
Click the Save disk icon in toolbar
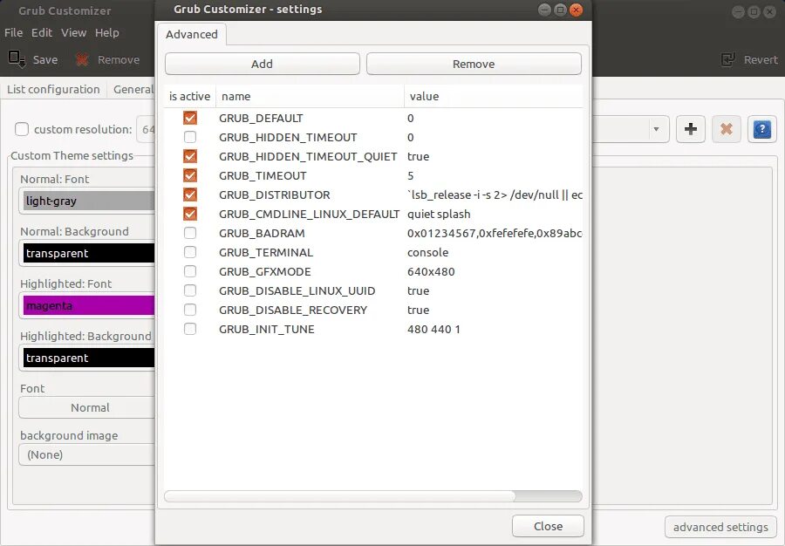point(17,59)
